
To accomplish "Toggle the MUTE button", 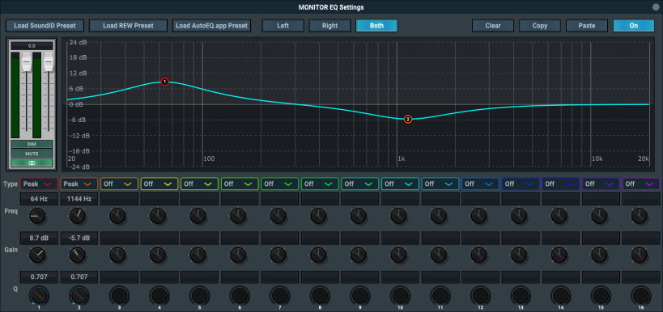I will [x=32, y=154].
